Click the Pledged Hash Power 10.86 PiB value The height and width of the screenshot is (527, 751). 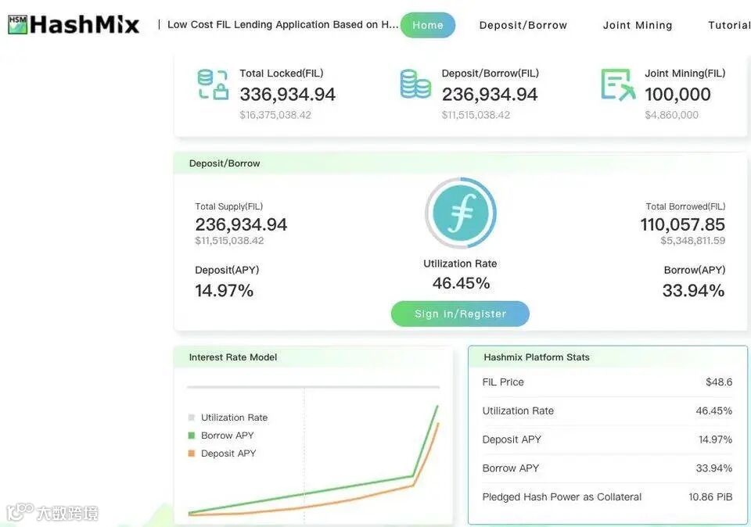710,497
